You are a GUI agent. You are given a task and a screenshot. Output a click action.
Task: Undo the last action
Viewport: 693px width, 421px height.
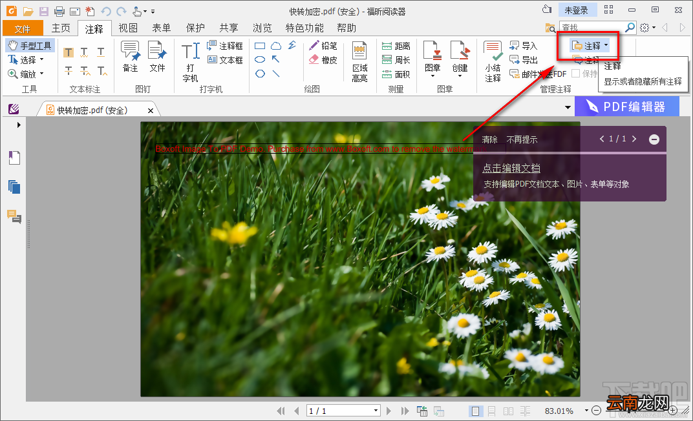pos(105,11)
